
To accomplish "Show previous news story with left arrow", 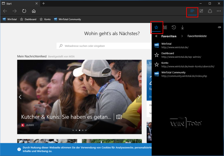I will pyautogui.click(x=20, y=97).
